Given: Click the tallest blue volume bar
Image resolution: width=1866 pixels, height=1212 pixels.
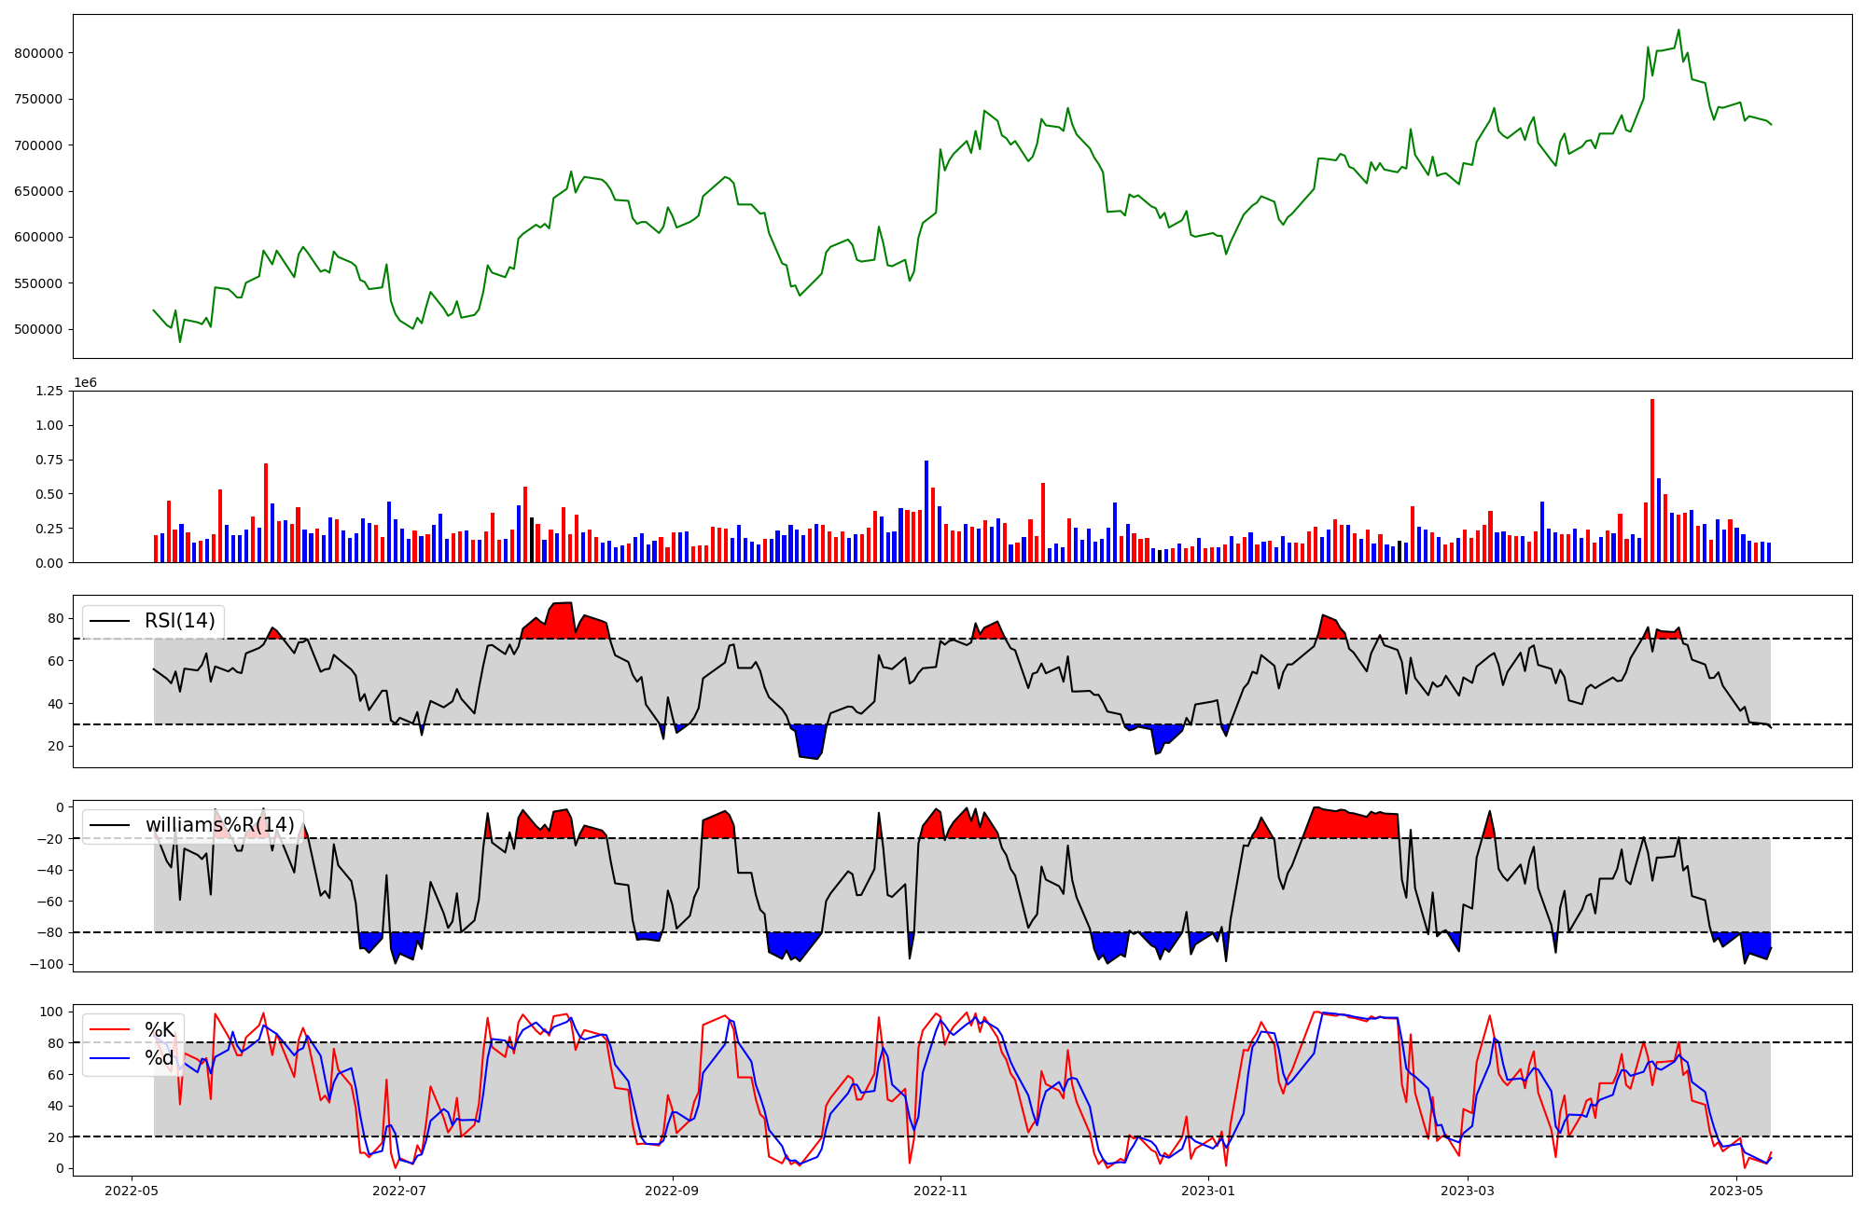Looking at the screenshot, I should 926,511.
